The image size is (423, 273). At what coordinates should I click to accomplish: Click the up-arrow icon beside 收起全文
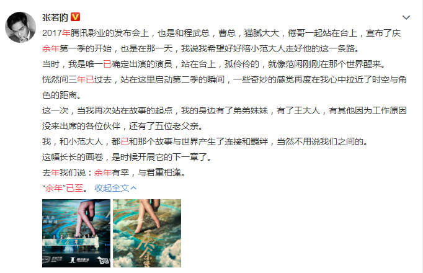click(x=133, y=188)
